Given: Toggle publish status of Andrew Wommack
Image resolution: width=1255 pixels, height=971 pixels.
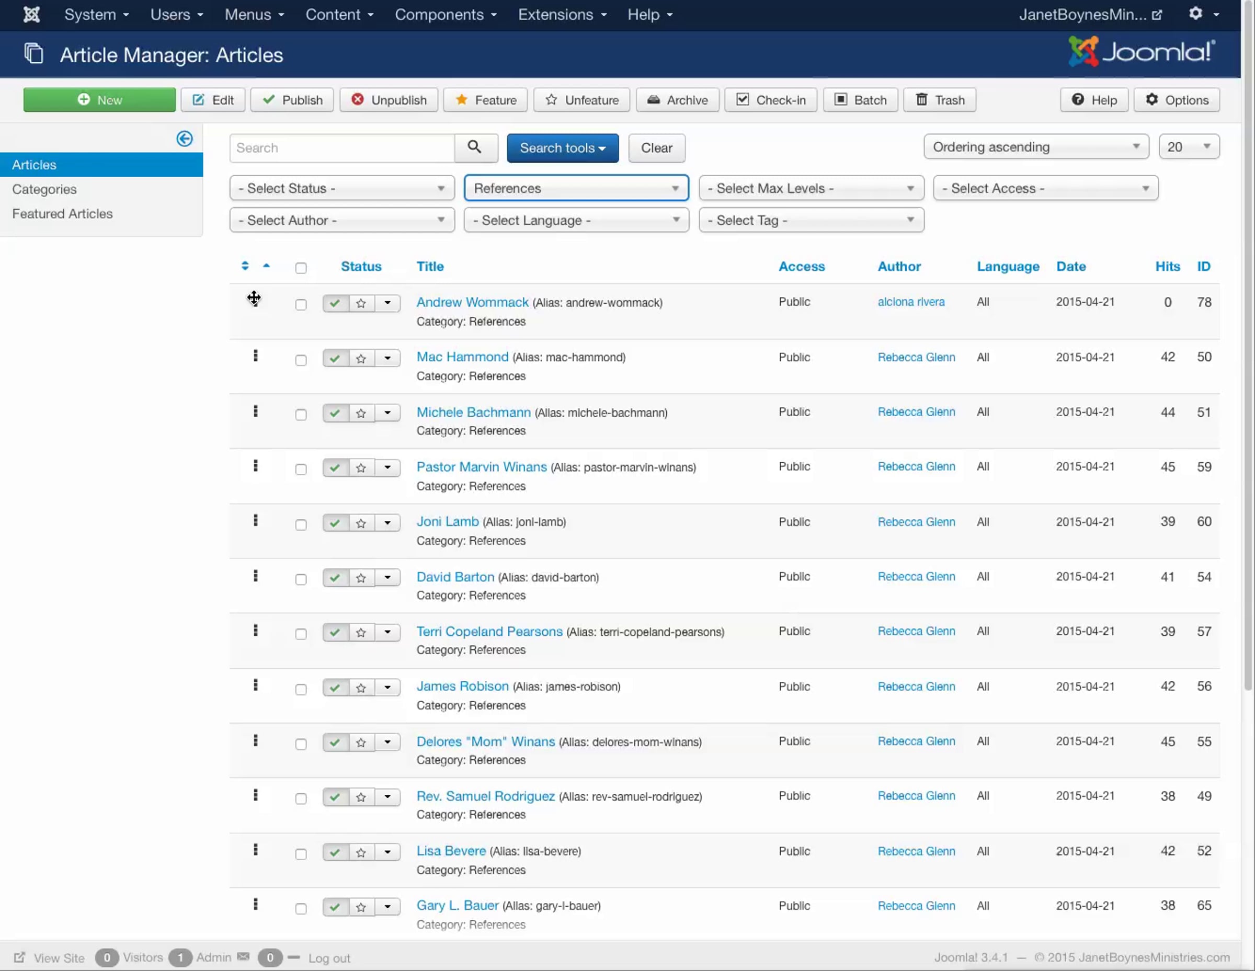Looking at the screenshot, I should 336,303.
